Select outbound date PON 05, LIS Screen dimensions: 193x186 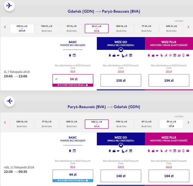click(x=47, y=28)
